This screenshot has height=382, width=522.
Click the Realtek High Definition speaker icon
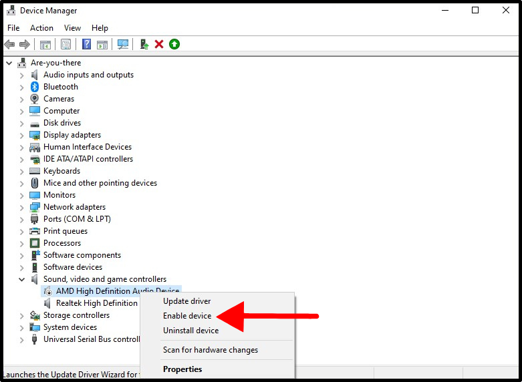pyautogui.click(x=47, y=303)
